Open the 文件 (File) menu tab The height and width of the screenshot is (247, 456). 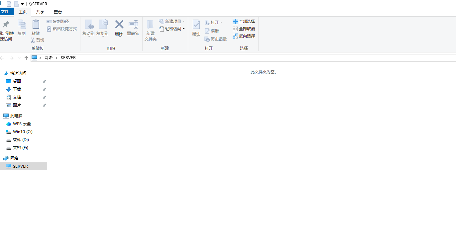coord(6,12)
